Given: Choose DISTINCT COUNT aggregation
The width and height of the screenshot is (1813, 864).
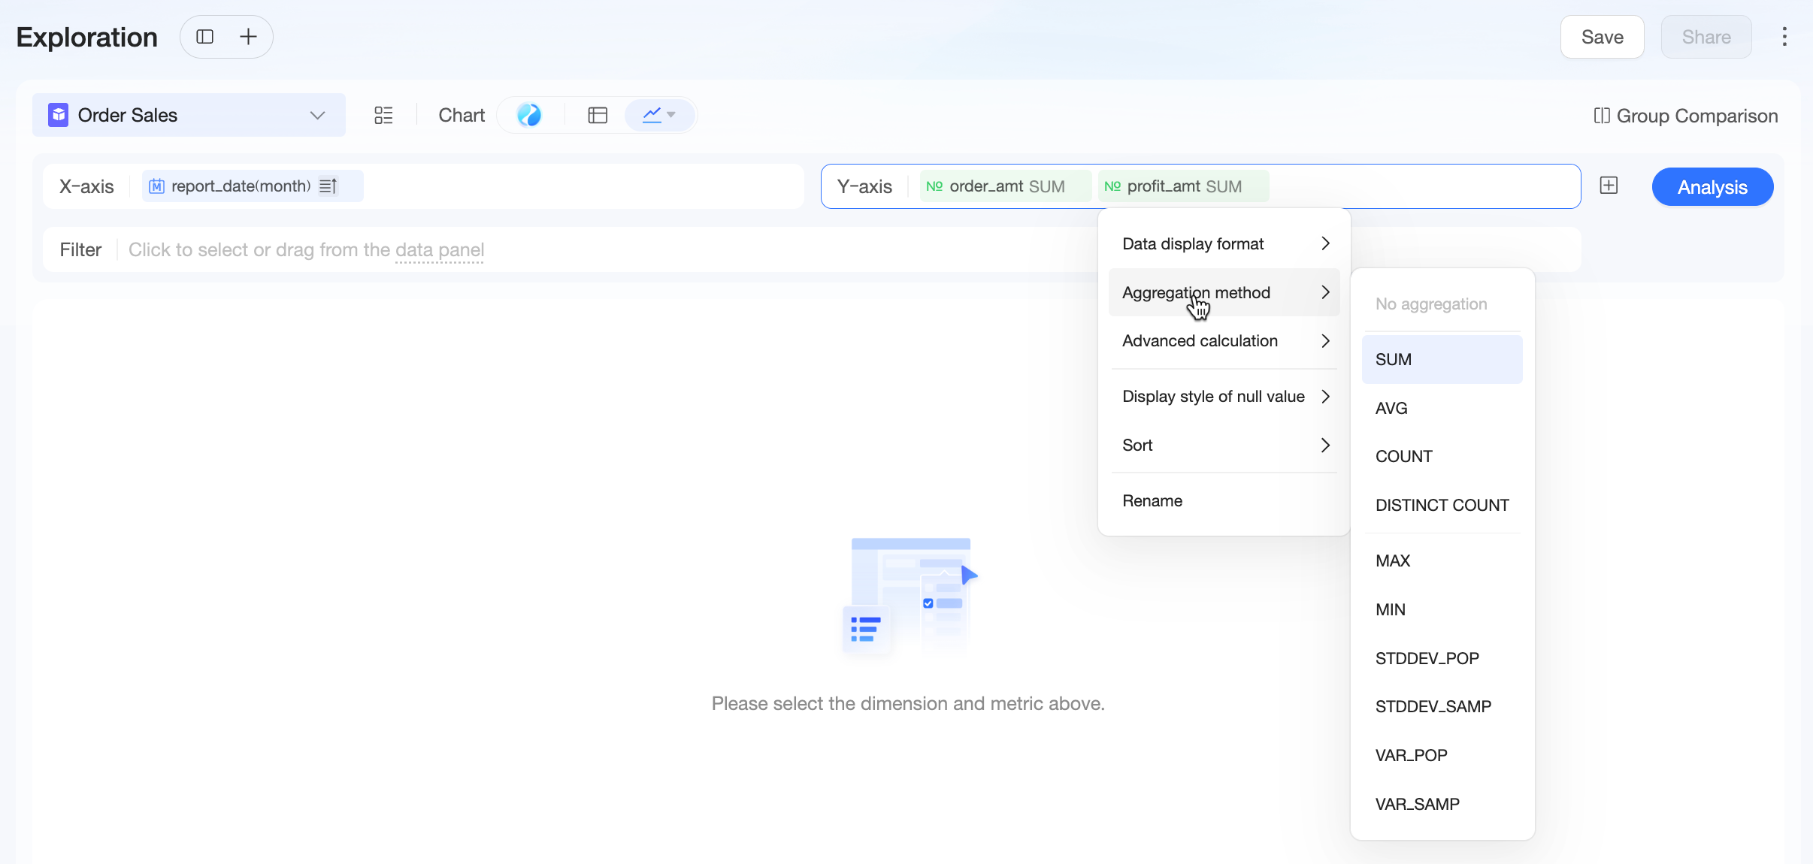Looking at the screenshot, I should (x=1442, y=505).
